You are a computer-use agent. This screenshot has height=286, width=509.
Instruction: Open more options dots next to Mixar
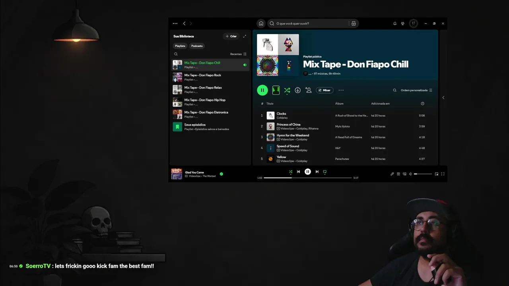click(x=341, y=90)
